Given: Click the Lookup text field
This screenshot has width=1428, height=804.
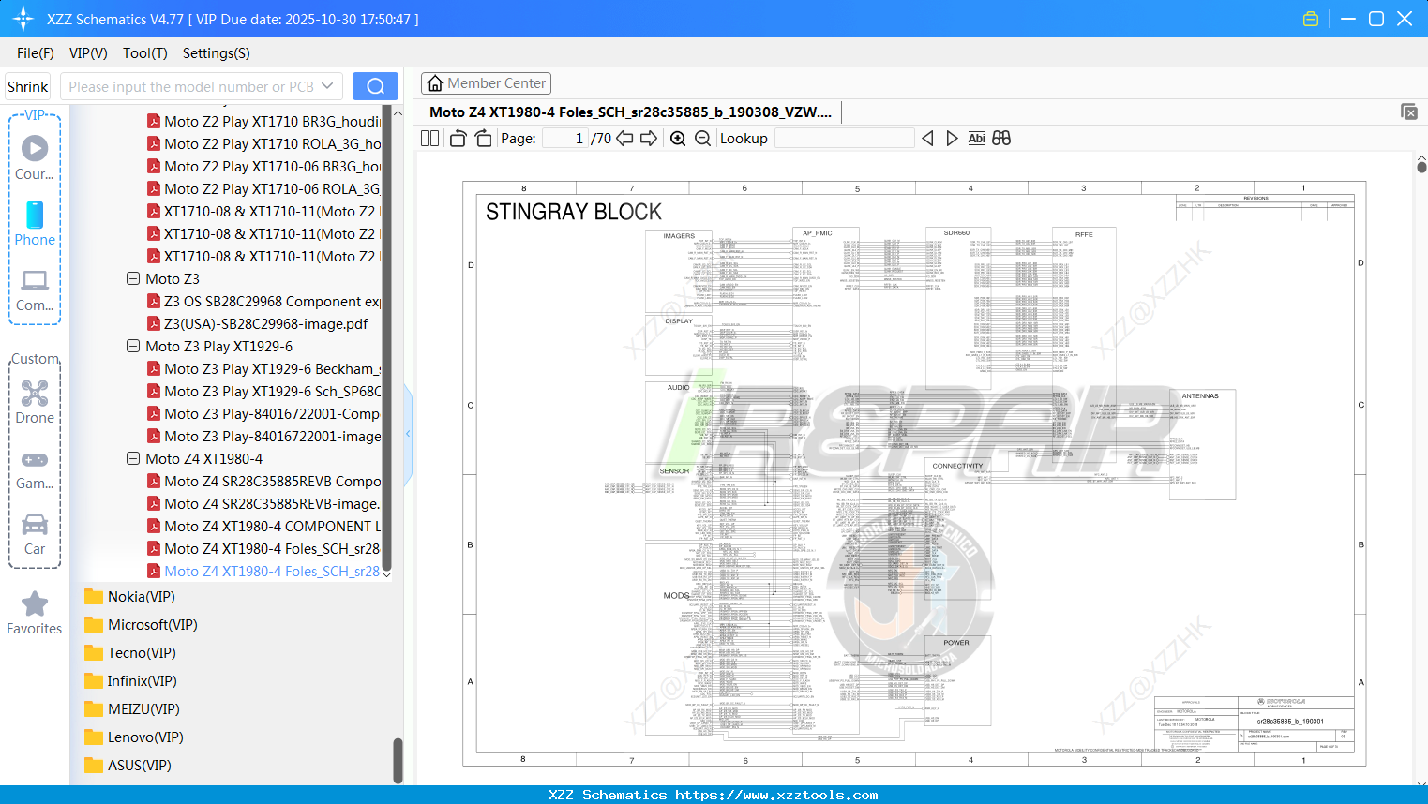Looking at the screenshot, I should [x=844, y=139].
